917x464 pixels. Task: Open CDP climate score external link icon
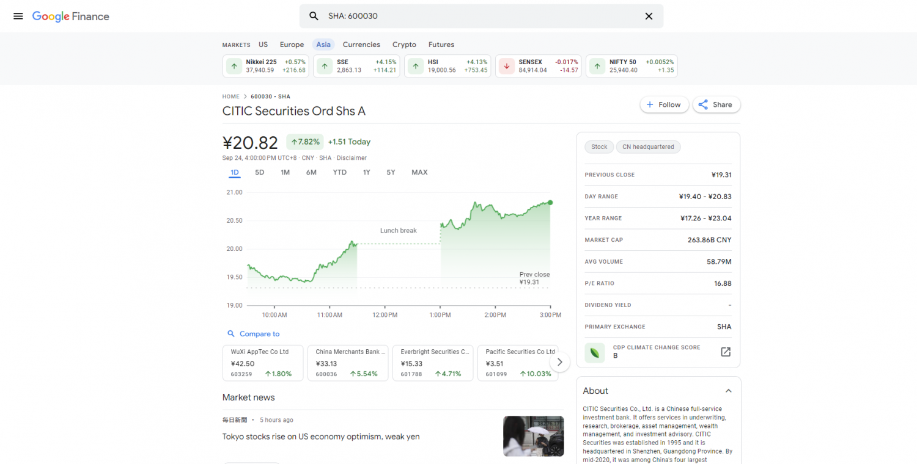726,352
